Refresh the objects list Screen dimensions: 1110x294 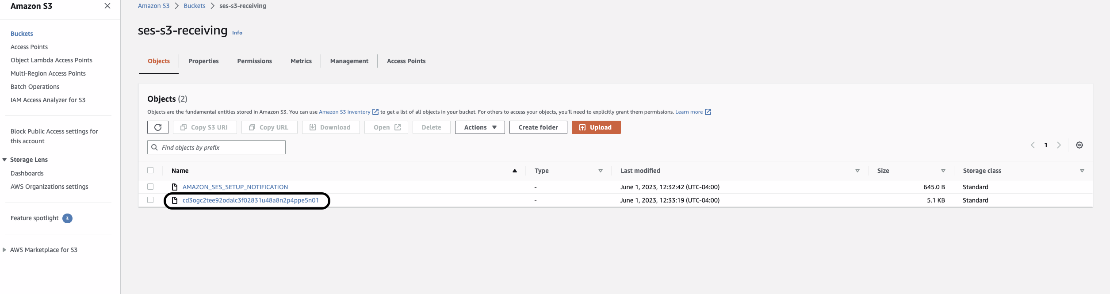click(x=158, y=127)
